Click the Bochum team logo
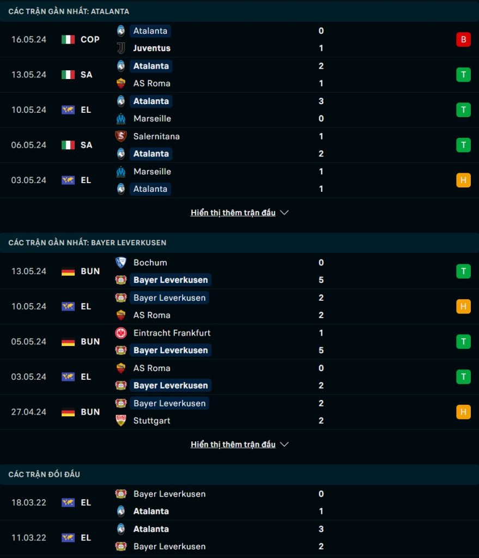This screenshot has height=558, width=479. click(x=121, y=263)
